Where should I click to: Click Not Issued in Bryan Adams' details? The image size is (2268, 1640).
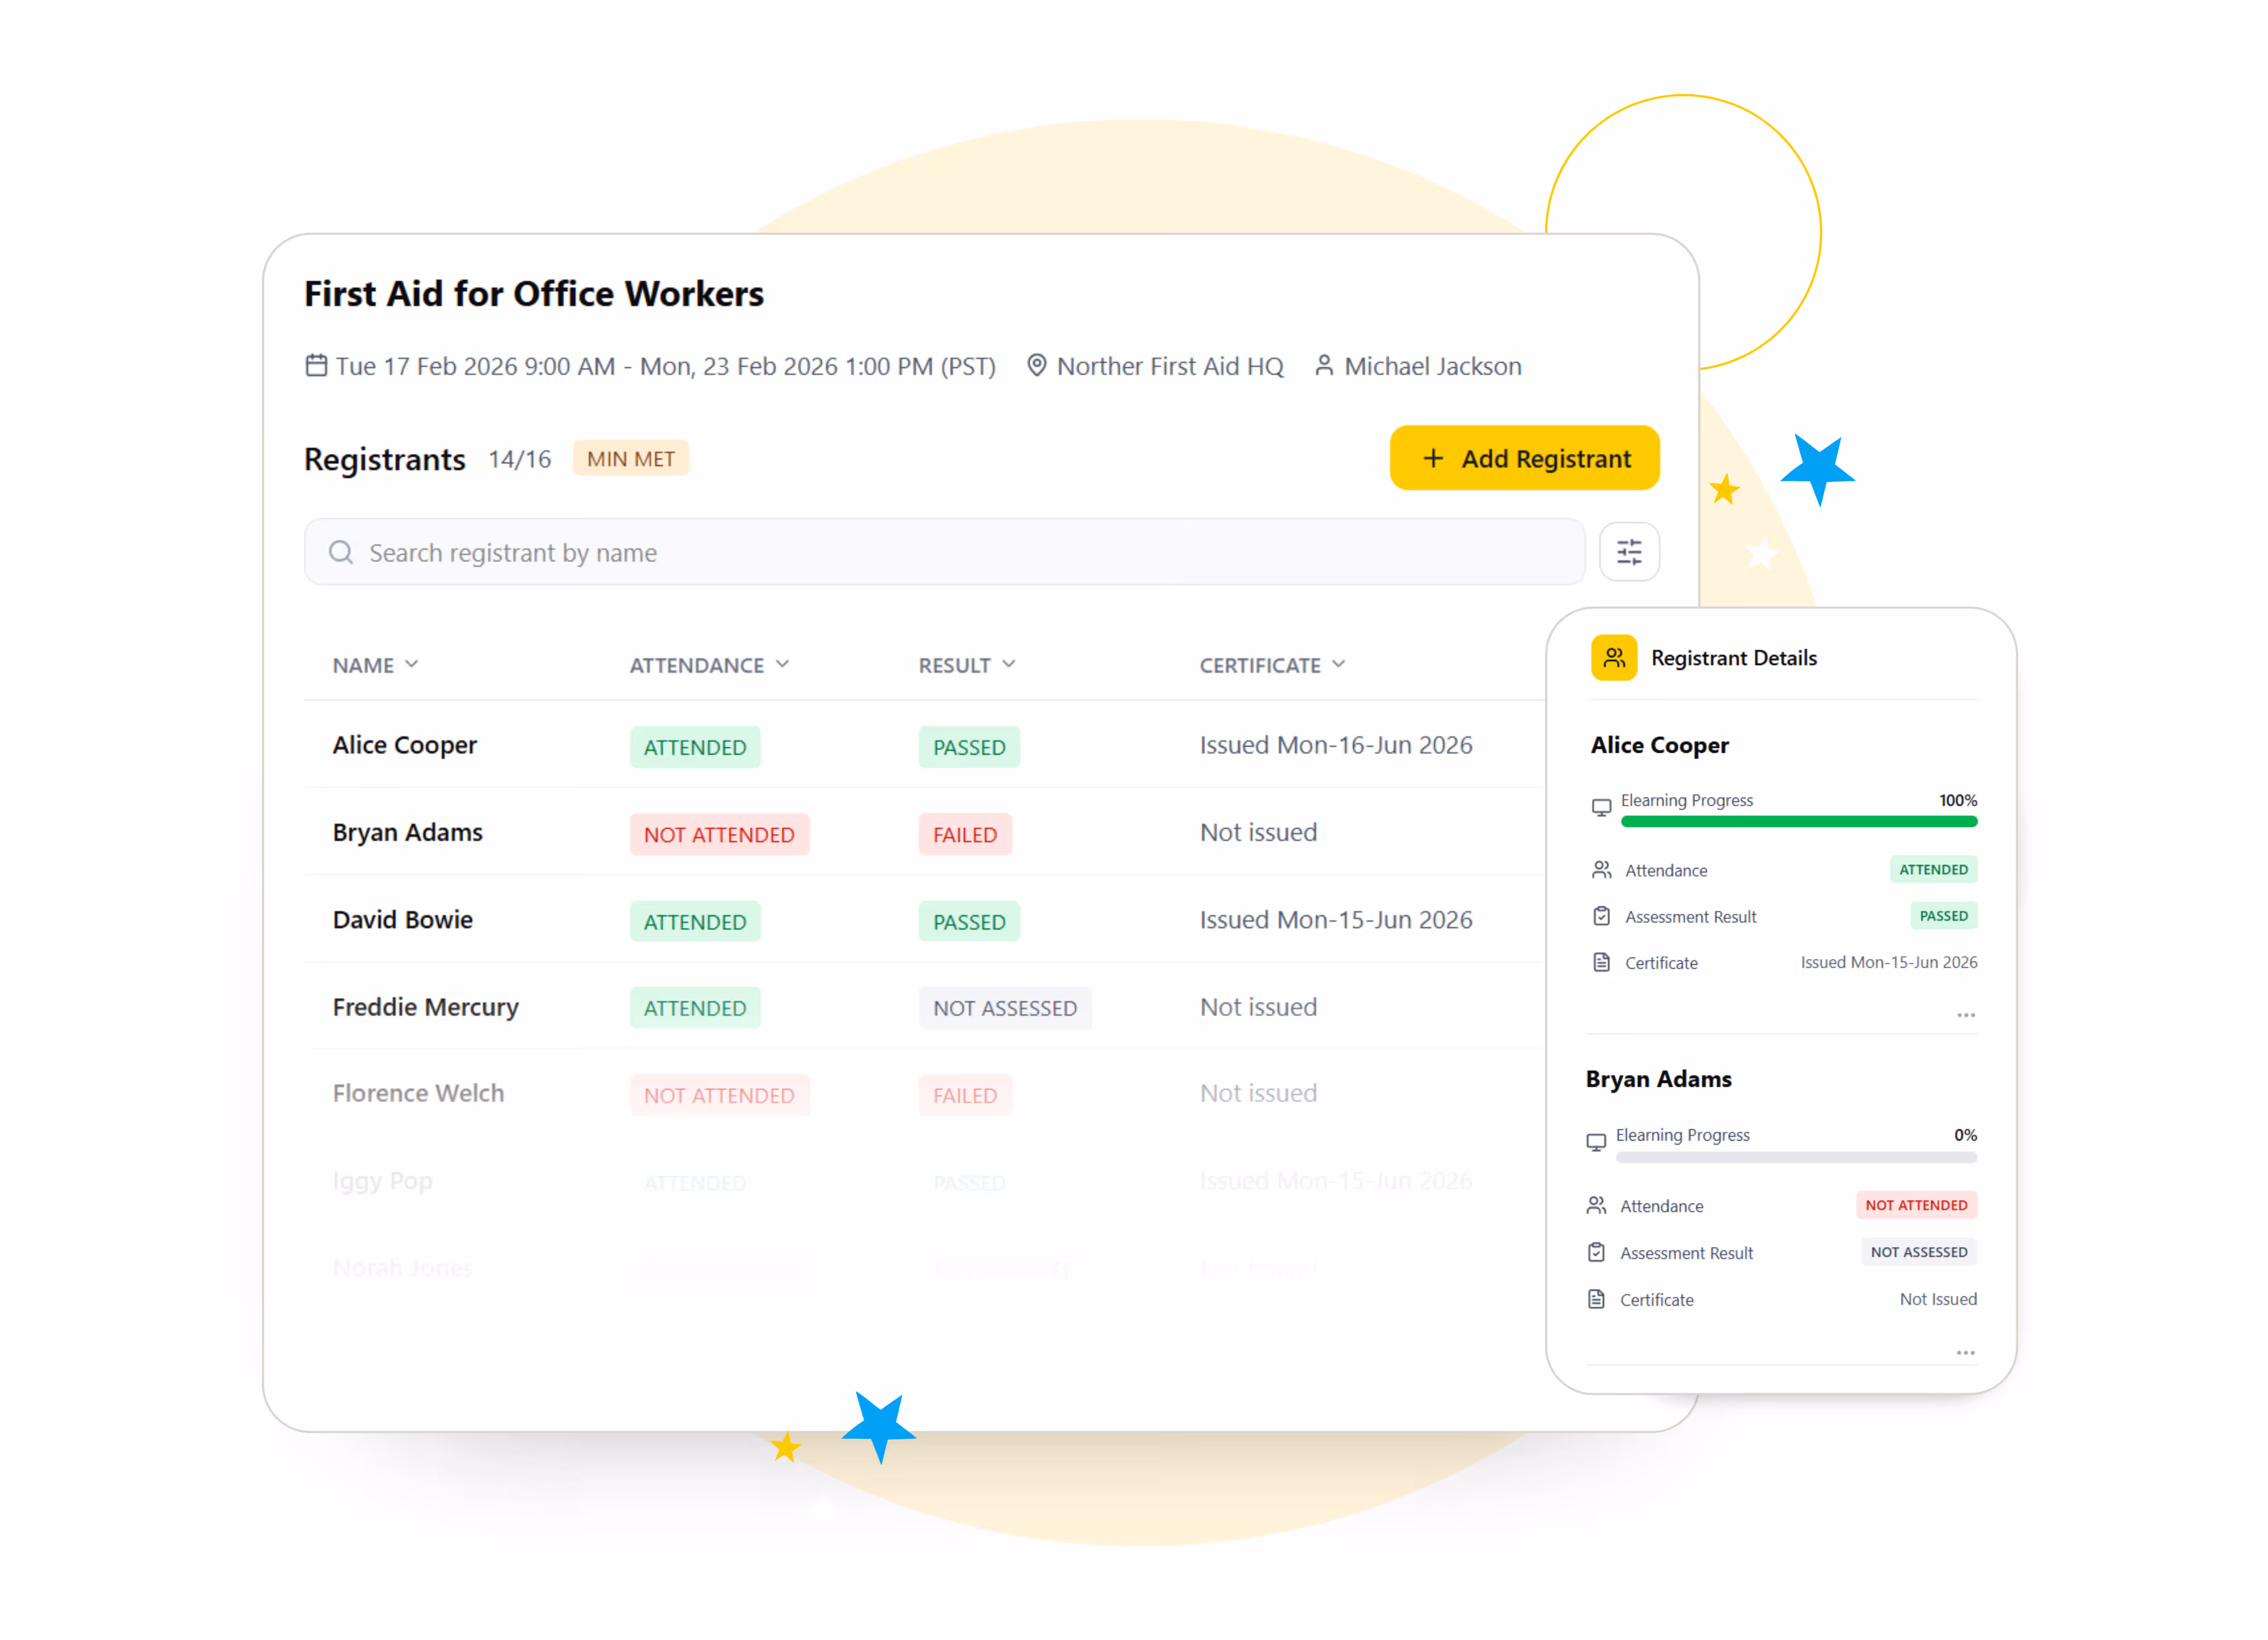1938,1299
